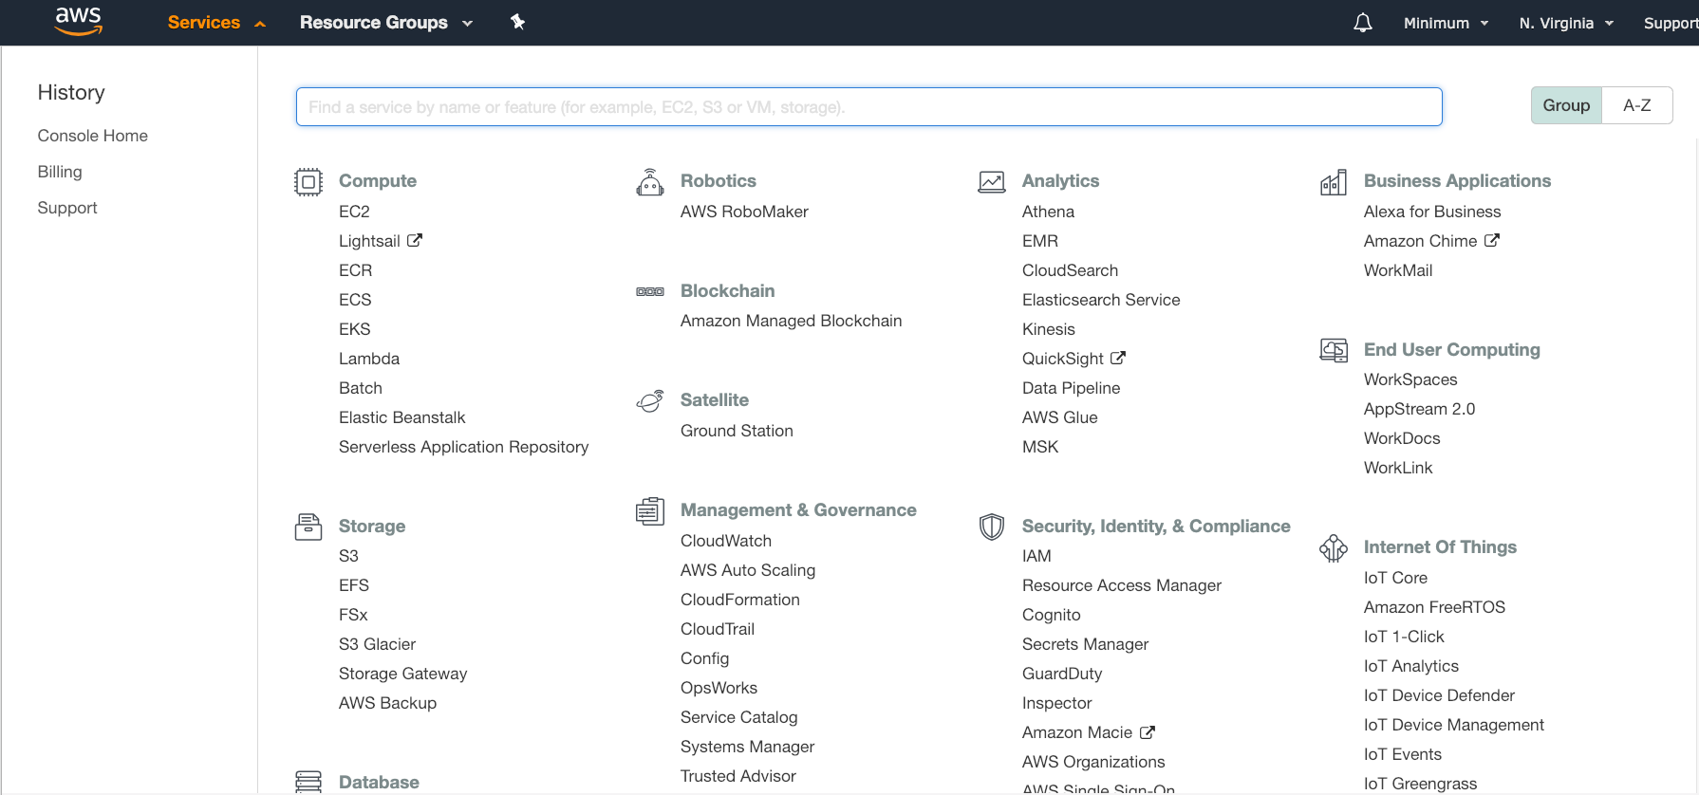
Task: Switch to Group view
Action: click(1566, 105)
